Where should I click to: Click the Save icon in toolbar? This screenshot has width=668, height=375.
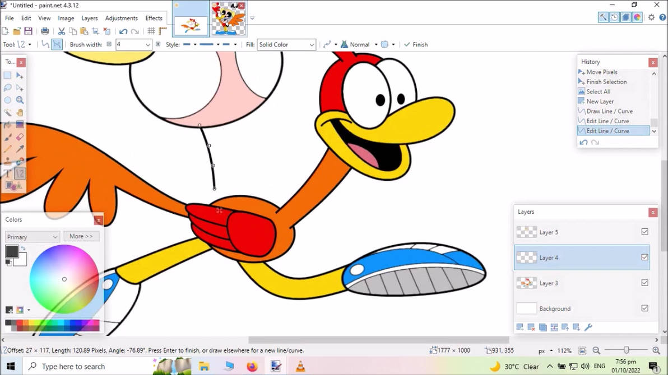point(28,31)
